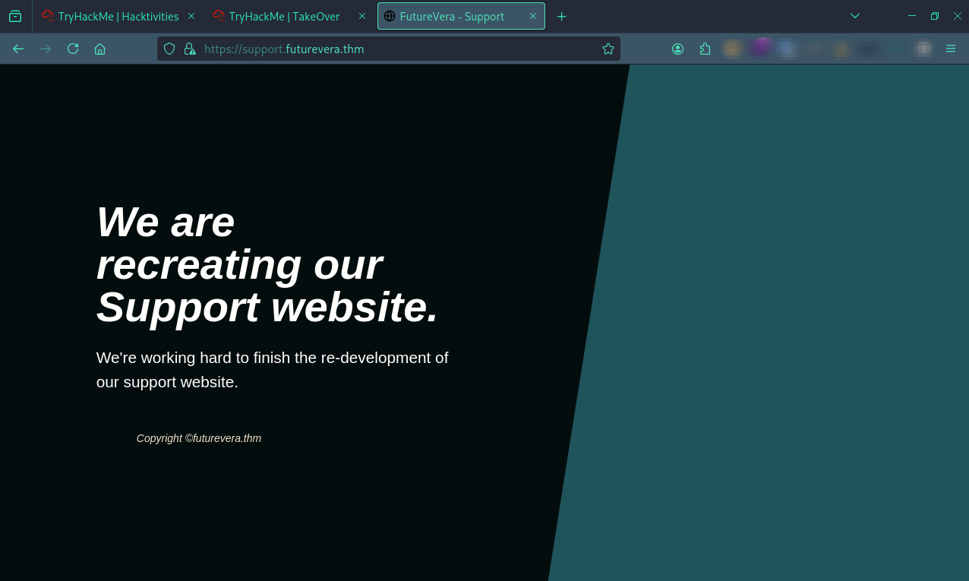969x581 pixels.
Task: Click the padlock security warning icon
Action: coord(190,49)
